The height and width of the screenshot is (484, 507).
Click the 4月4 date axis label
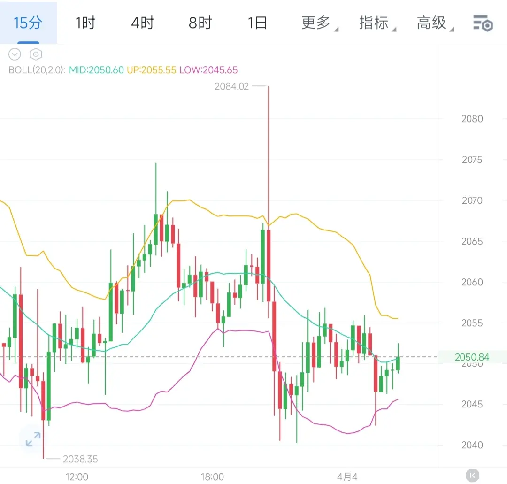(347, 477)
